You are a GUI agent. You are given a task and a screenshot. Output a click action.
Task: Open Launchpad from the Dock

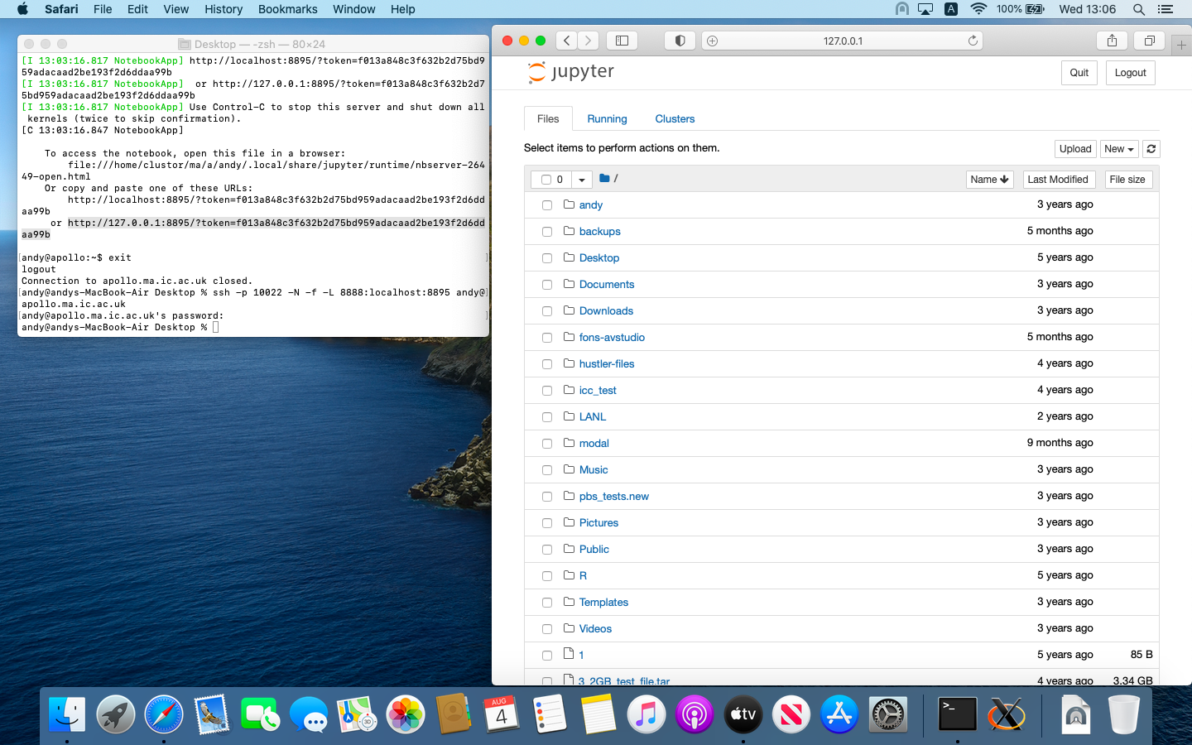tap(116, 714)
